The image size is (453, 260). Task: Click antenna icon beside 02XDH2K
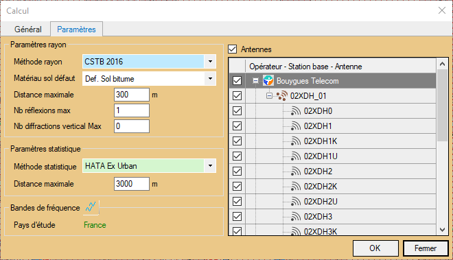pos(296,187)
